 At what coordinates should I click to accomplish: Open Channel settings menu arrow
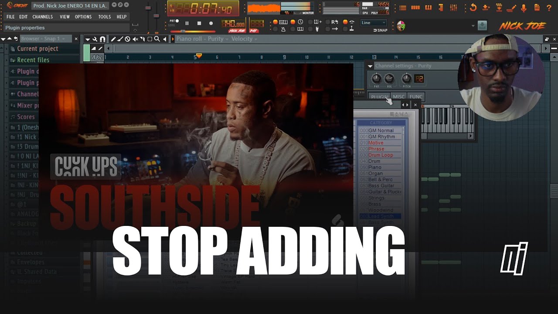point(370,66)
